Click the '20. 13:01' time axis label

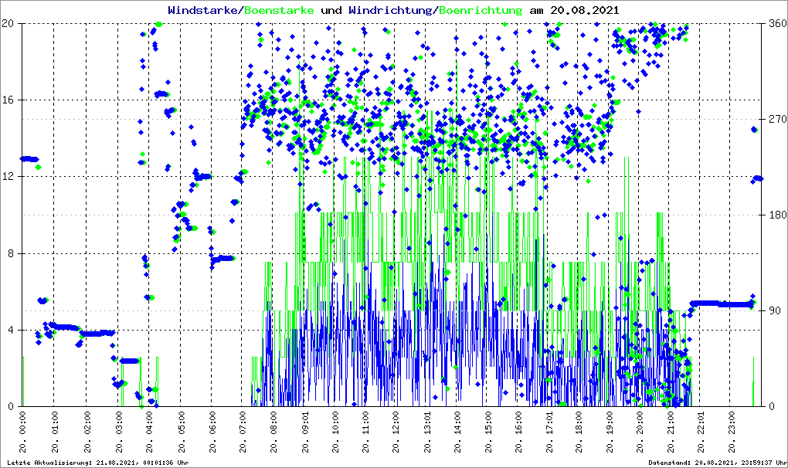coord(427,432)
